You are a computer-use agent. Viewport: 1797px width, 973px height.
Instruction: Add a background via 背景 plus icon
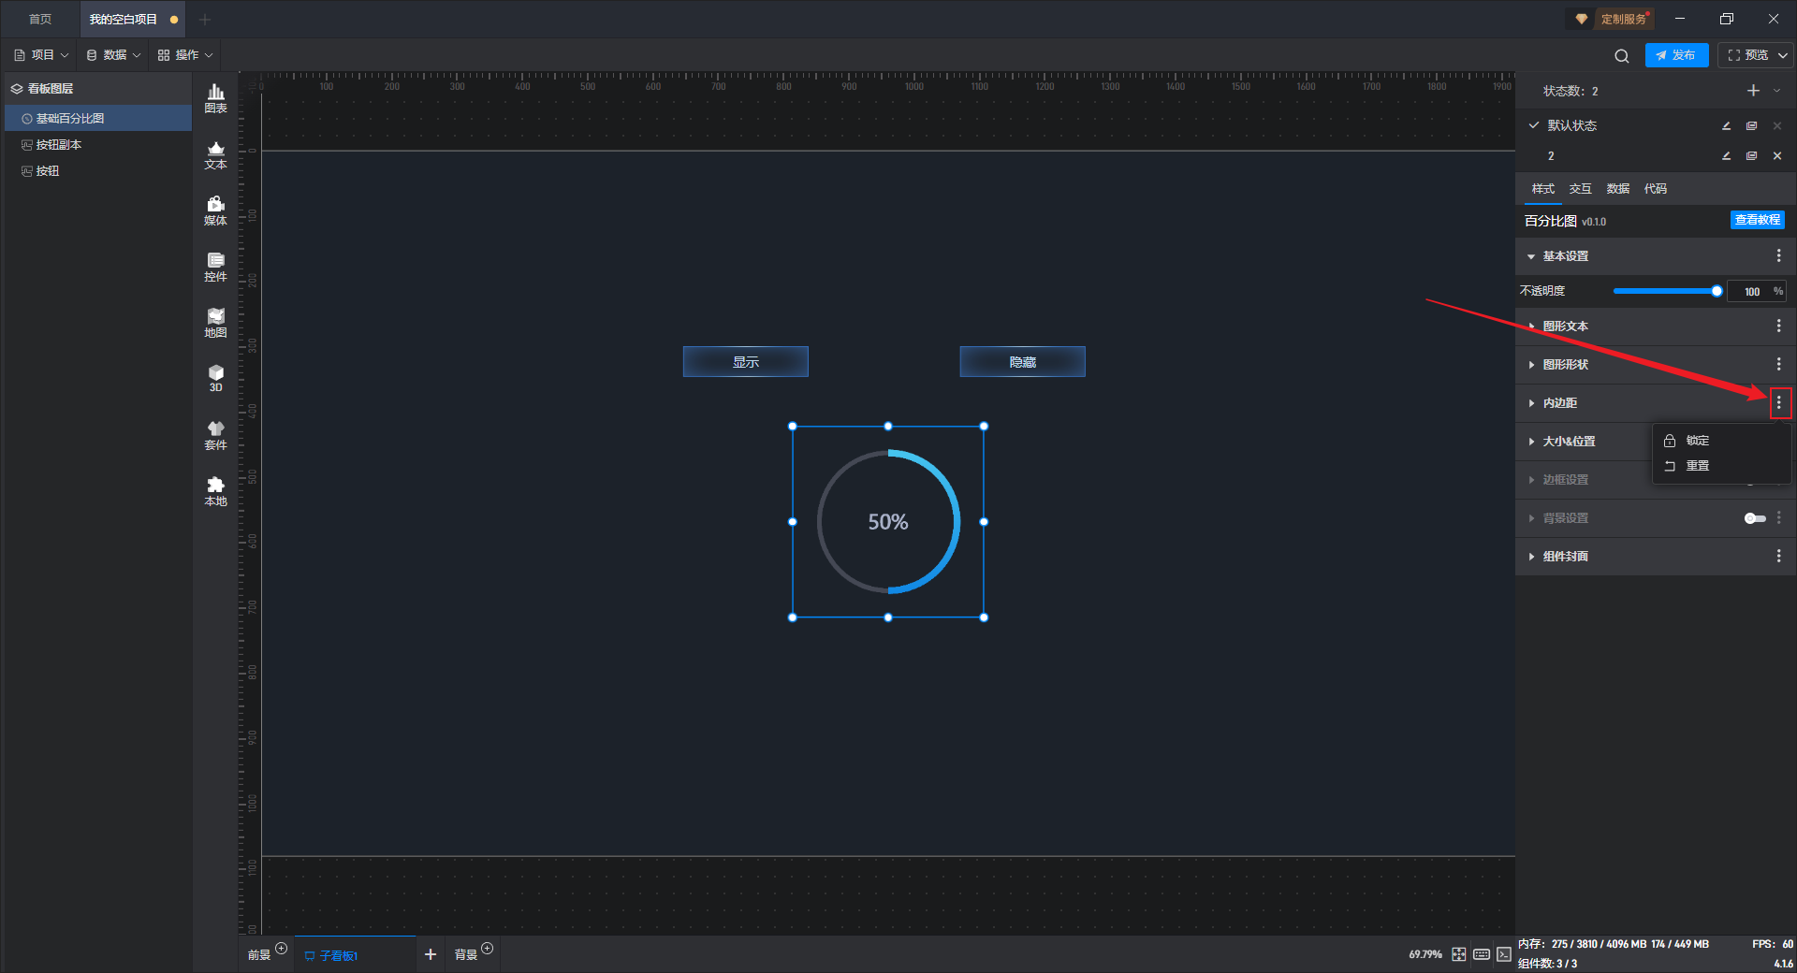click(488, 949)
